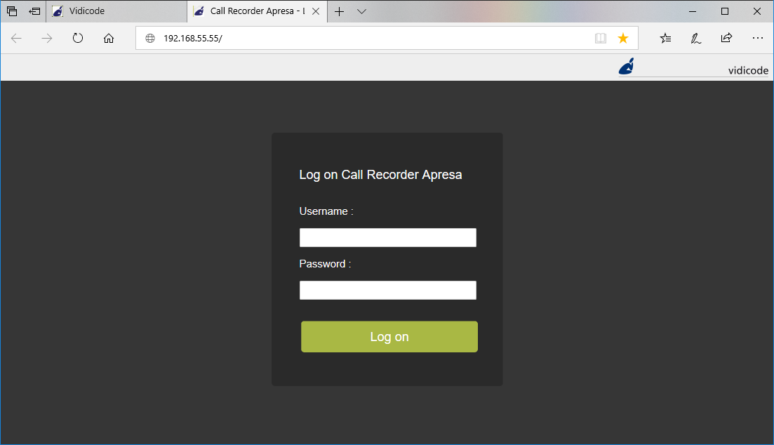The width and height of the screenshot is (774, 445).
Task: Close the Call Recorder Apresa tab
Action: (316, 11)
